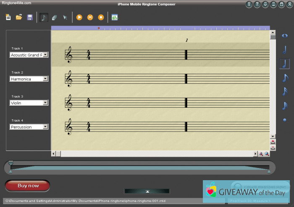Choose the arrow selection tool
This screenshot has width=294, height=207.
(x=65, y=17)
